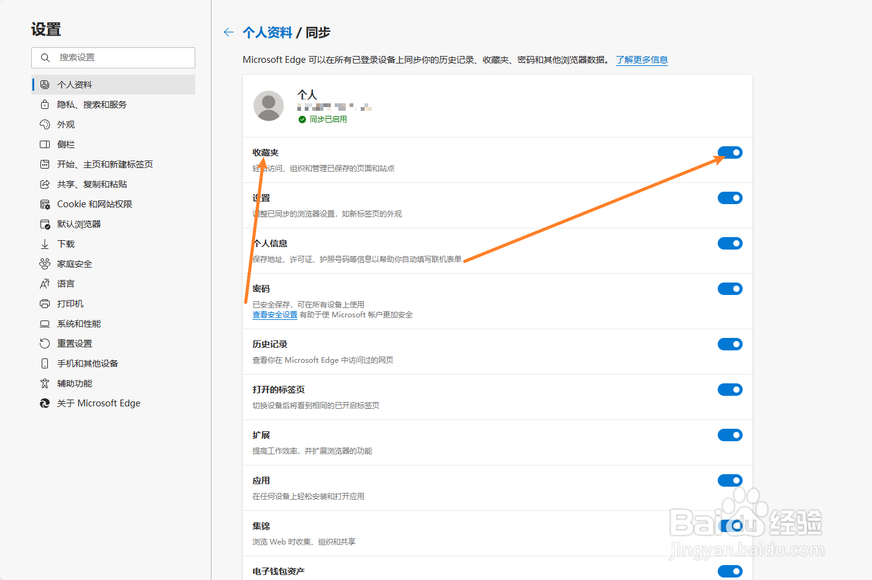This screenshot has height=580, width=872.
Task: Click the 辅助功能 accessibility icon
Action: (x=45, y=383)
